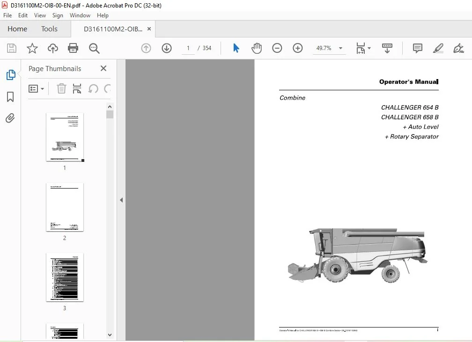The height and width of the screenshot is (342, 472).
Task: Delete selected page with trash icon
Action: pos(61,88)
